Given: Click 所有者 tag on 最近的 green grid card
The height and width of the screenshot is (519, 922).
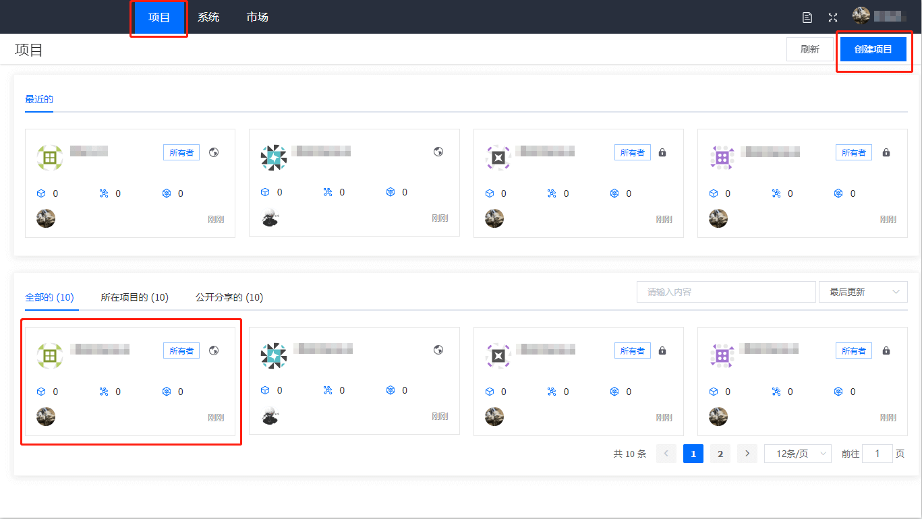Looking at the screenshot, I should [181, 153].
